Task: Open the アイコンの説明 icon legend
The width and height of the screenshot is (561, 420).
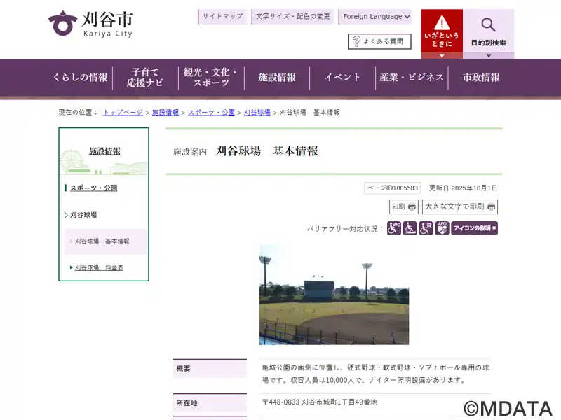Action: coord(474,228)
